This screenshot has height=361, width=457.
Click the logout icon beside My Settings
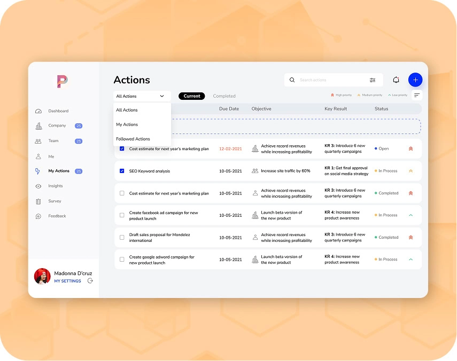click(90, 281)
